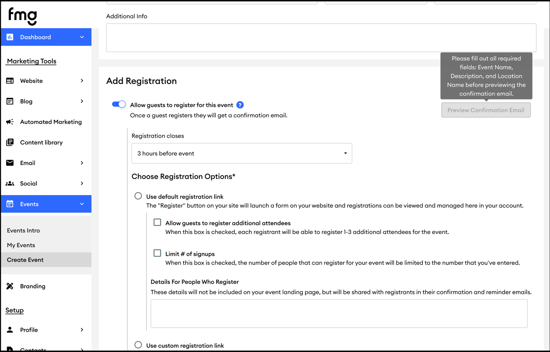Image resolution: width=550 pixels, height=352 pixels.
Task: Open the Events Intro page
Action: click(23, 231)
